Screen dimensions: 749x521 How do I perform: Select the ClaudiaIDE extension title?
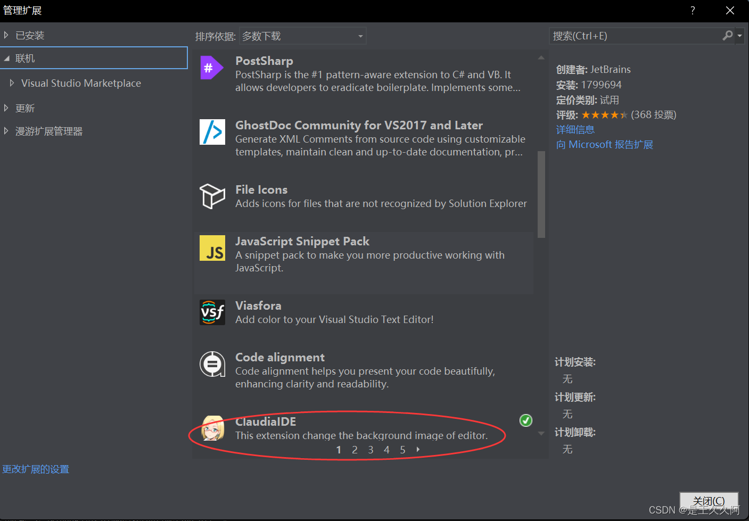pos(266,422)
